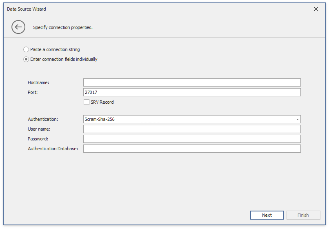This screenshot has height=229, width=329.
Task: Enable the SRV Record checkbox
Action: pos(87,102)
